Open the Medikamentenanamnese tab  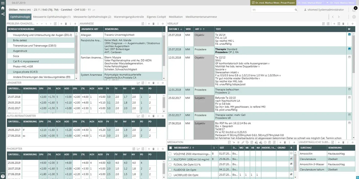click(x=201, y=17)
